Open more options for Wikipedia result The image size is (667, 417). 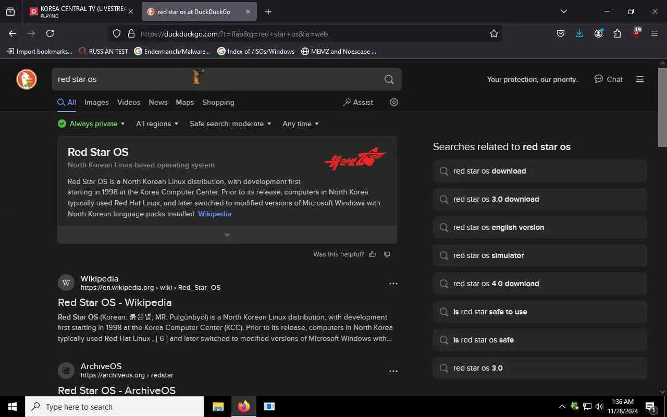coord(393,284)
